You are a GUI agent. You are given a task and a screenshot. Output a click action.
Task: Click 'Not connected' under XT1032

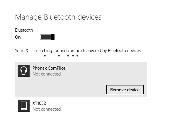coord(47,109)
